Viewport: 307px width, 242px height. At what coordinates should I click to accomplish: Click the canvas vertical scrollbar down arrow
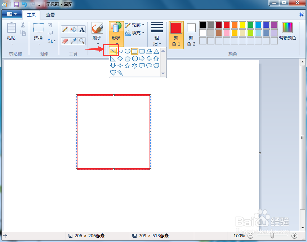click(303, 228)
